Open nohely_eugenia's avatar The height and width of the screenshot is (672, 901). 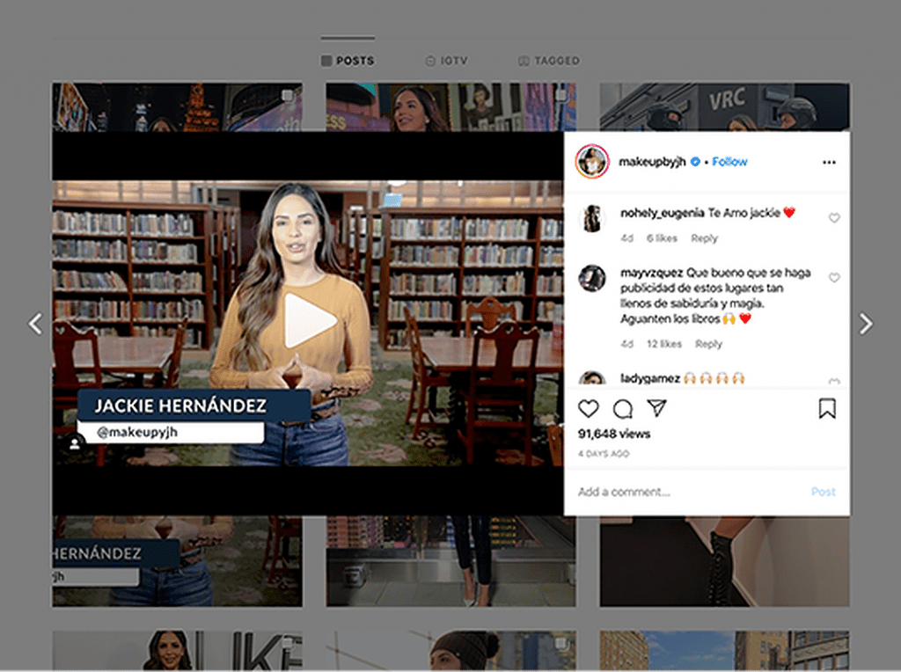click(592, 218)
